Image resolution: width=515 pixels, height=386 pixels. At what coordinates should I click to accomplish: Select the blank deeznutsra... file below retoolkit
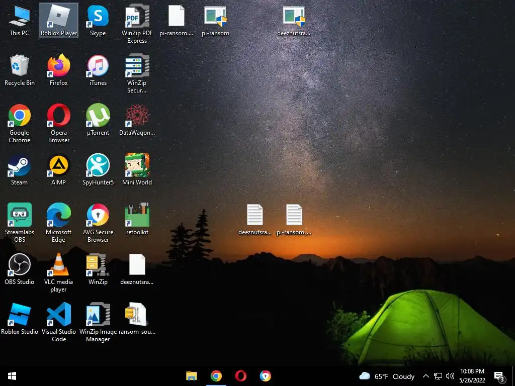pyautogui.click(x=137, y=269)
